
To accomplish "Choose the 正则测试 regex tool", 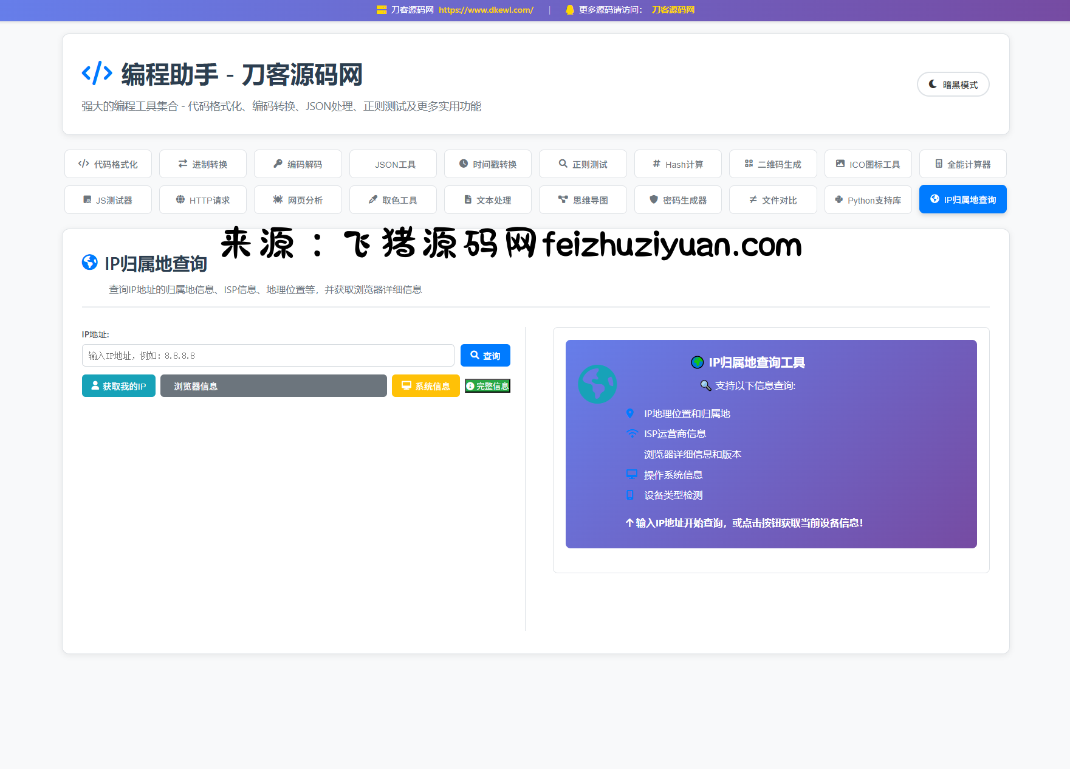I will coord(583,164).
